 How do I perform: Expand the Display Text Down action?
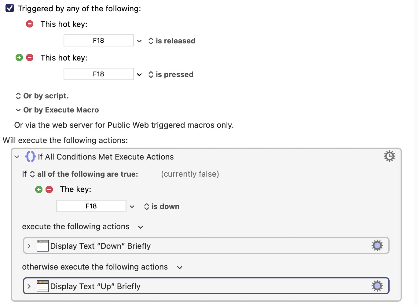pyautogui.click(x=29, y=246)
